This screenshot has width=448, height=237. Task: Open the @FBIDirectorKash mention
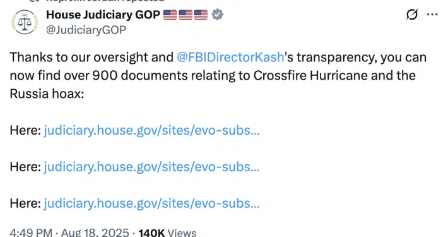tap(230, 58)
